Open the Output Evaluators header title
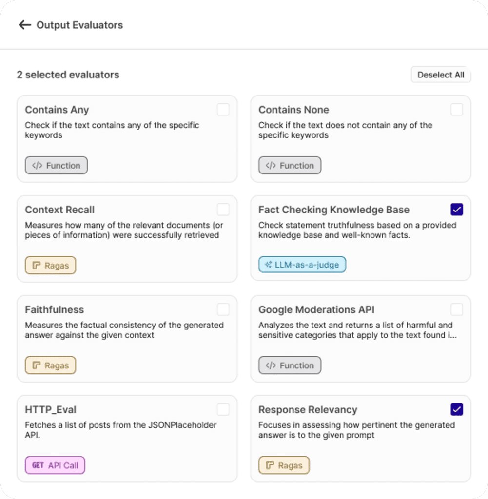 (79, 25)
